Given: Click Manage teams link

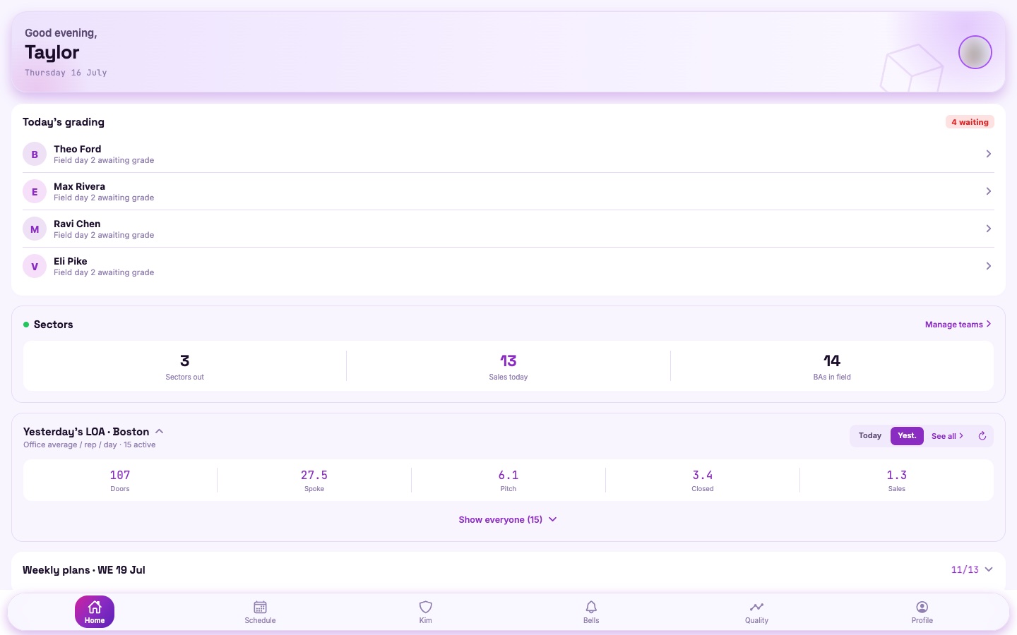Looking at the screenshot, I should (958, 325).
